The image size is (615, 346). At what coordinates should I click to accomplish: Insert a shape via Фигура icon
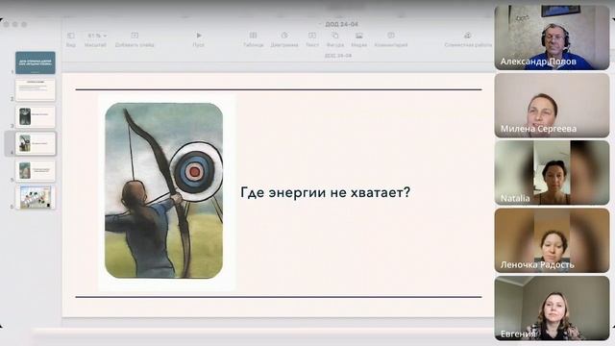tap(335, 36)
